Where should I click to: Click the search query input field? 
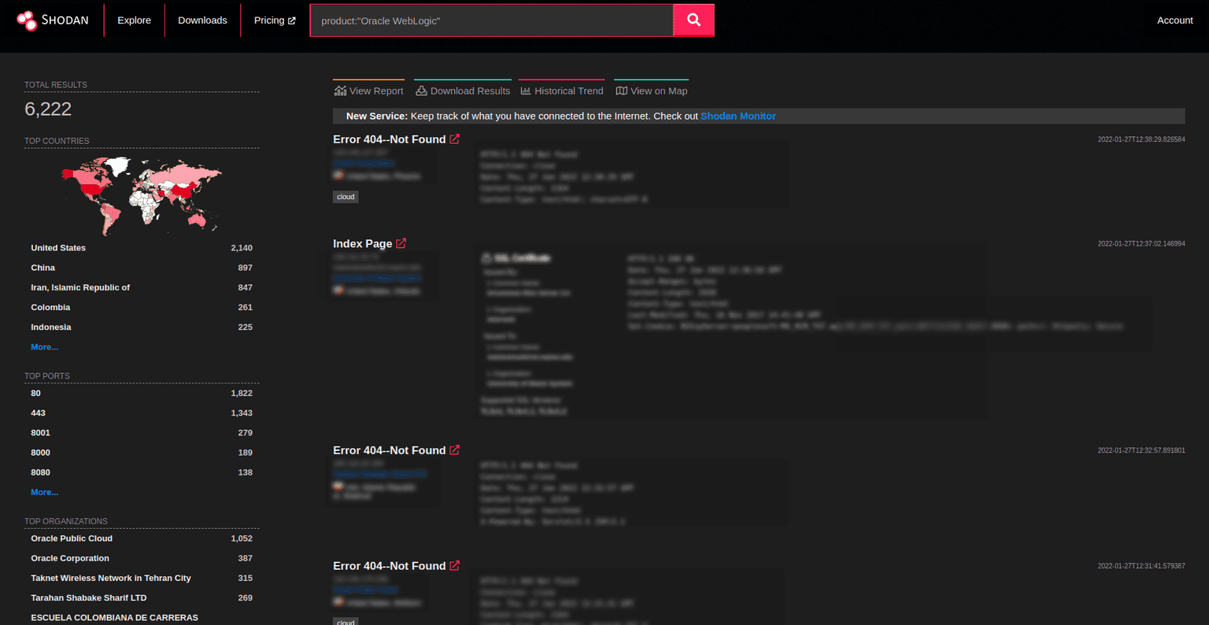[492, 20]
